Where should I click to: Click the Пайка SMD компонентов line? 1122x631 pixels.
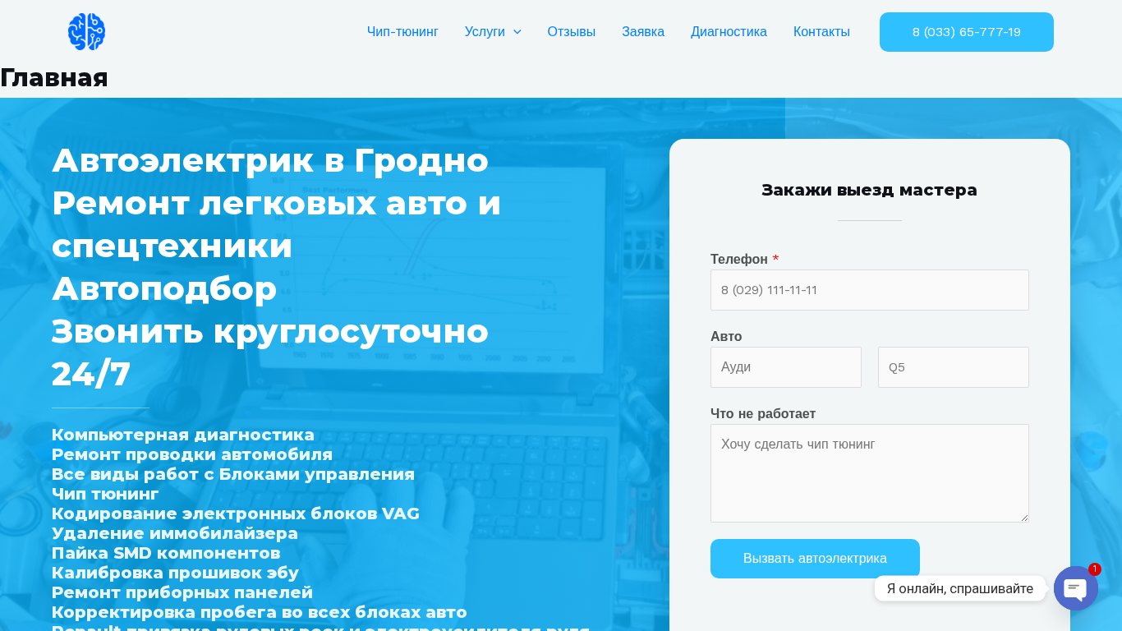tap(166, 553)
